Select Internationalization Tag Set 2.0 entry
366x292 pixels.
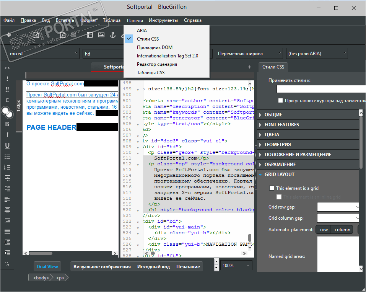tap(167, 56)
